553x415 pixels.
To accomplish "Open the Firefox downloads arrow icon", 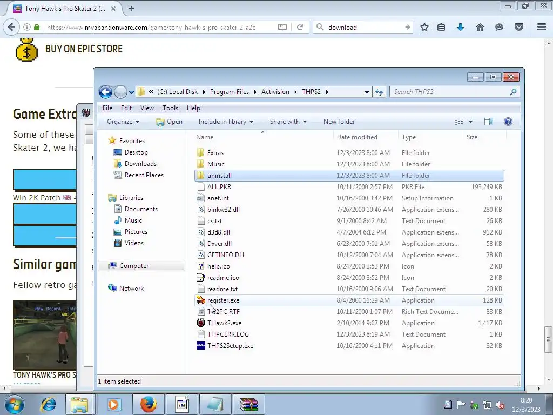I will [461, 27].
